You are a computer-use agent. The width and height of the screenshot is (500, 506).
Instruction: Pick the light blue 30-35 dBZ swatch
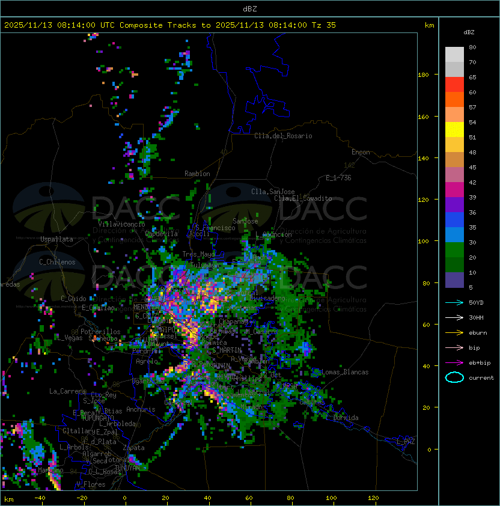point(454,234)
